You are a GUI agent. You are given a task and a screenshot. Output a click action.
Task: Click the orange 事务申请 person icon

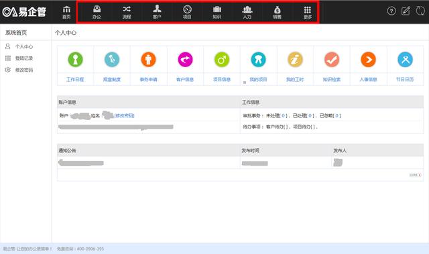(x=148, y=60)
